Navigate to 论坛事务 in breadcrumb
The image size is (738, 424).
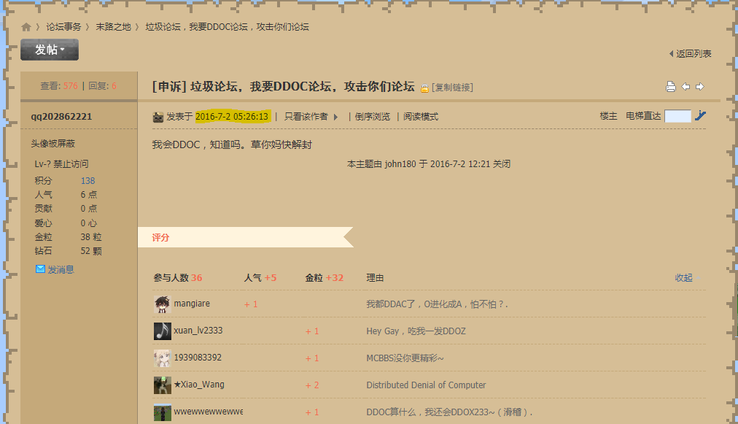[x=63, y=27]
